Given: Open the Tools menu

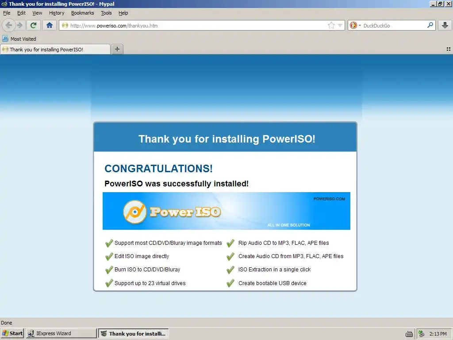Looking at the screenshot, I should [x=106, y=13].
